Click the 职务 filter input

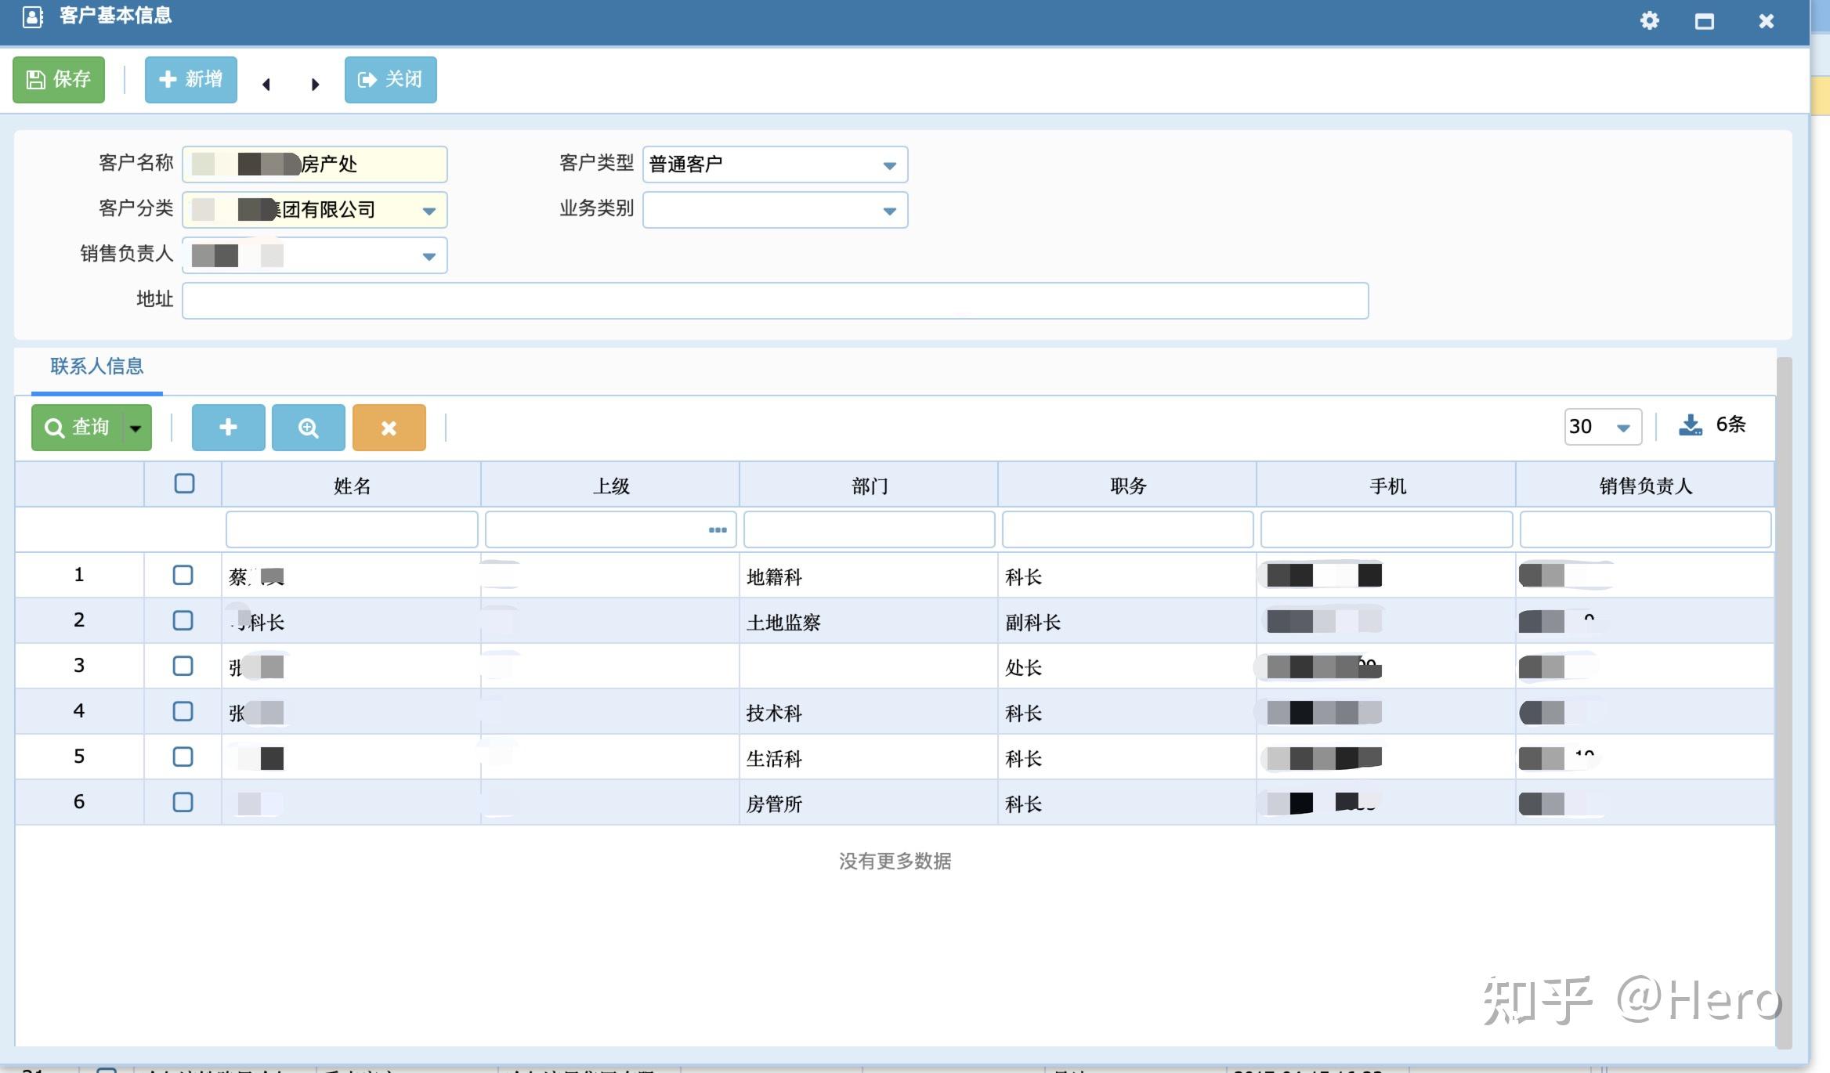click(x=1128, y=529)
